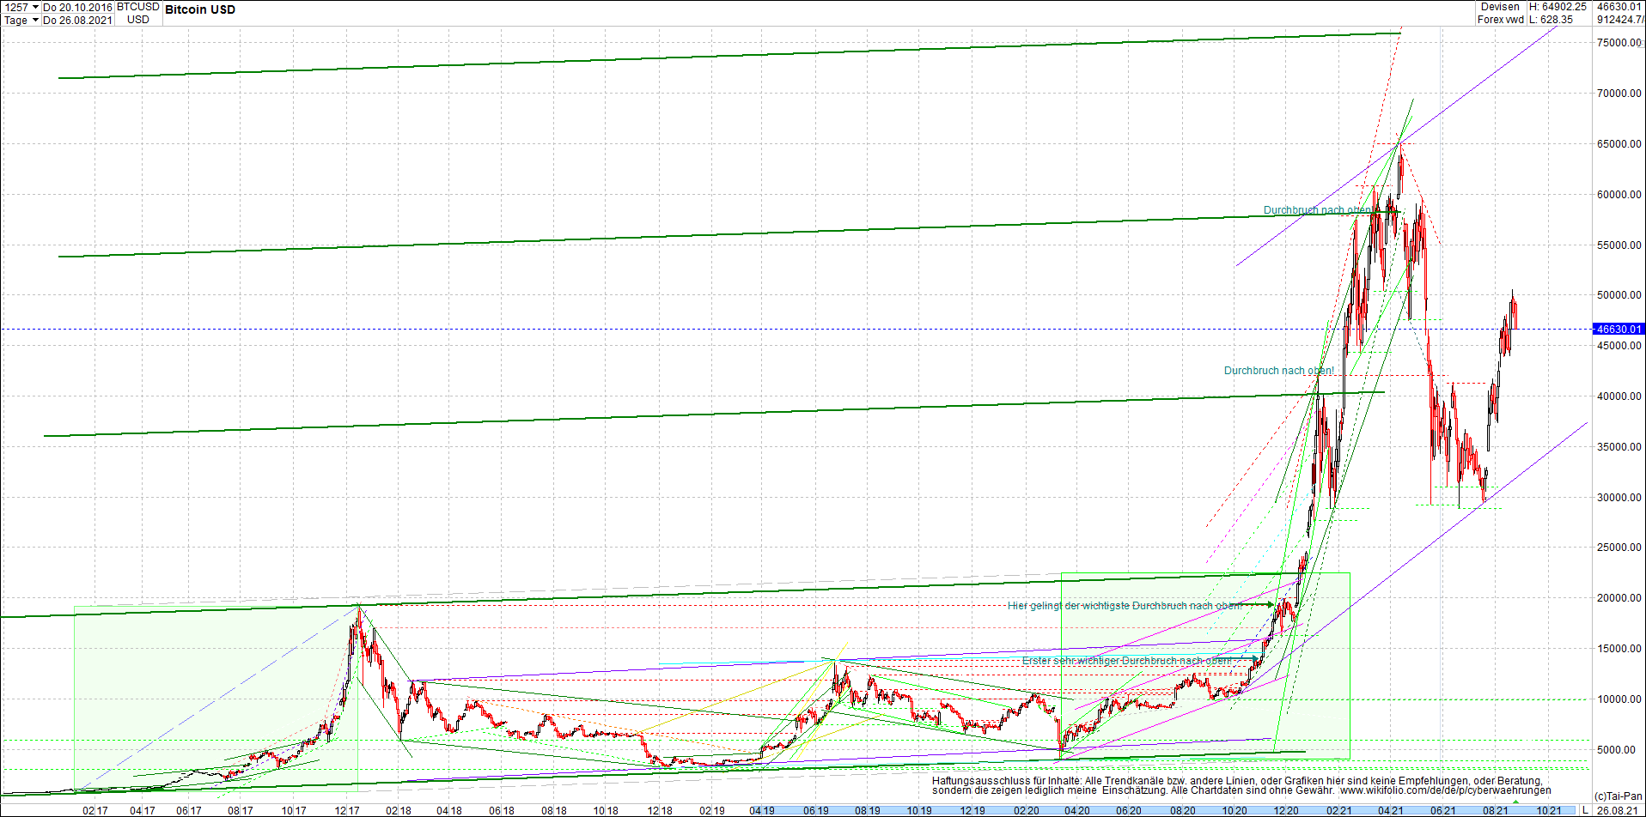
Task: Click 'Erster sehr wichtiger Durchbruch' annotation
Action: [1126, 661]
